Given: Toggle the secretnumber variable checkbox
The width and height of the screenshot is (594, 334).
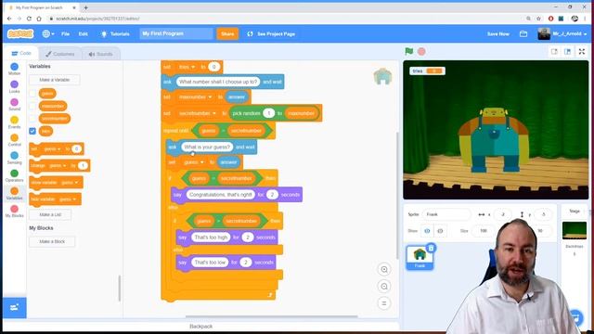Looking at the screenshot, I should point(32,119).
